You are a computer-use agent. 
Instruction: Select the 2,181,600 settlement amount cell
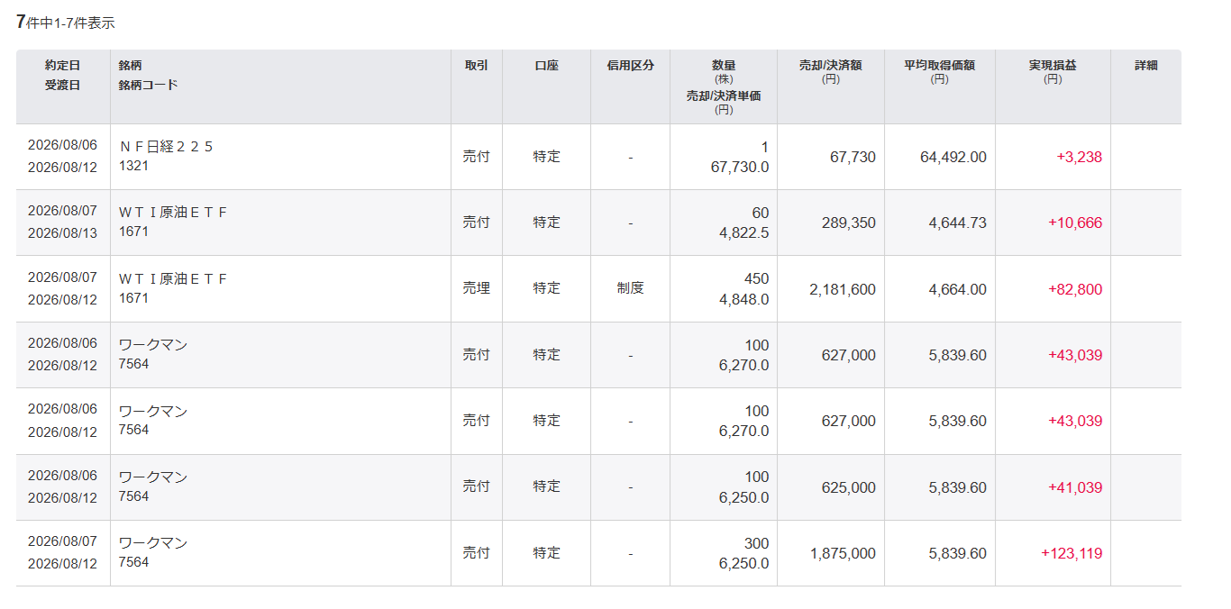843,289
